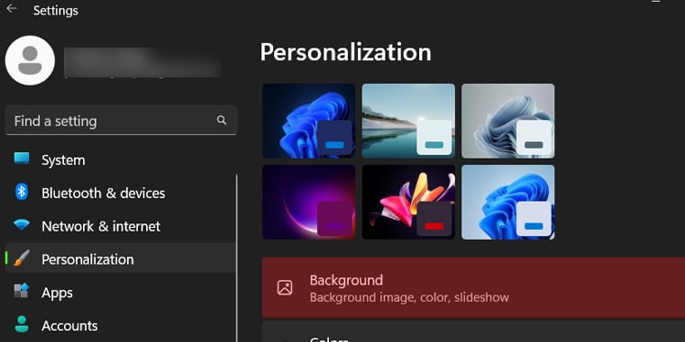Apply the dark blue bloom theme
This screenshot has width=685, height=342.
309,120
